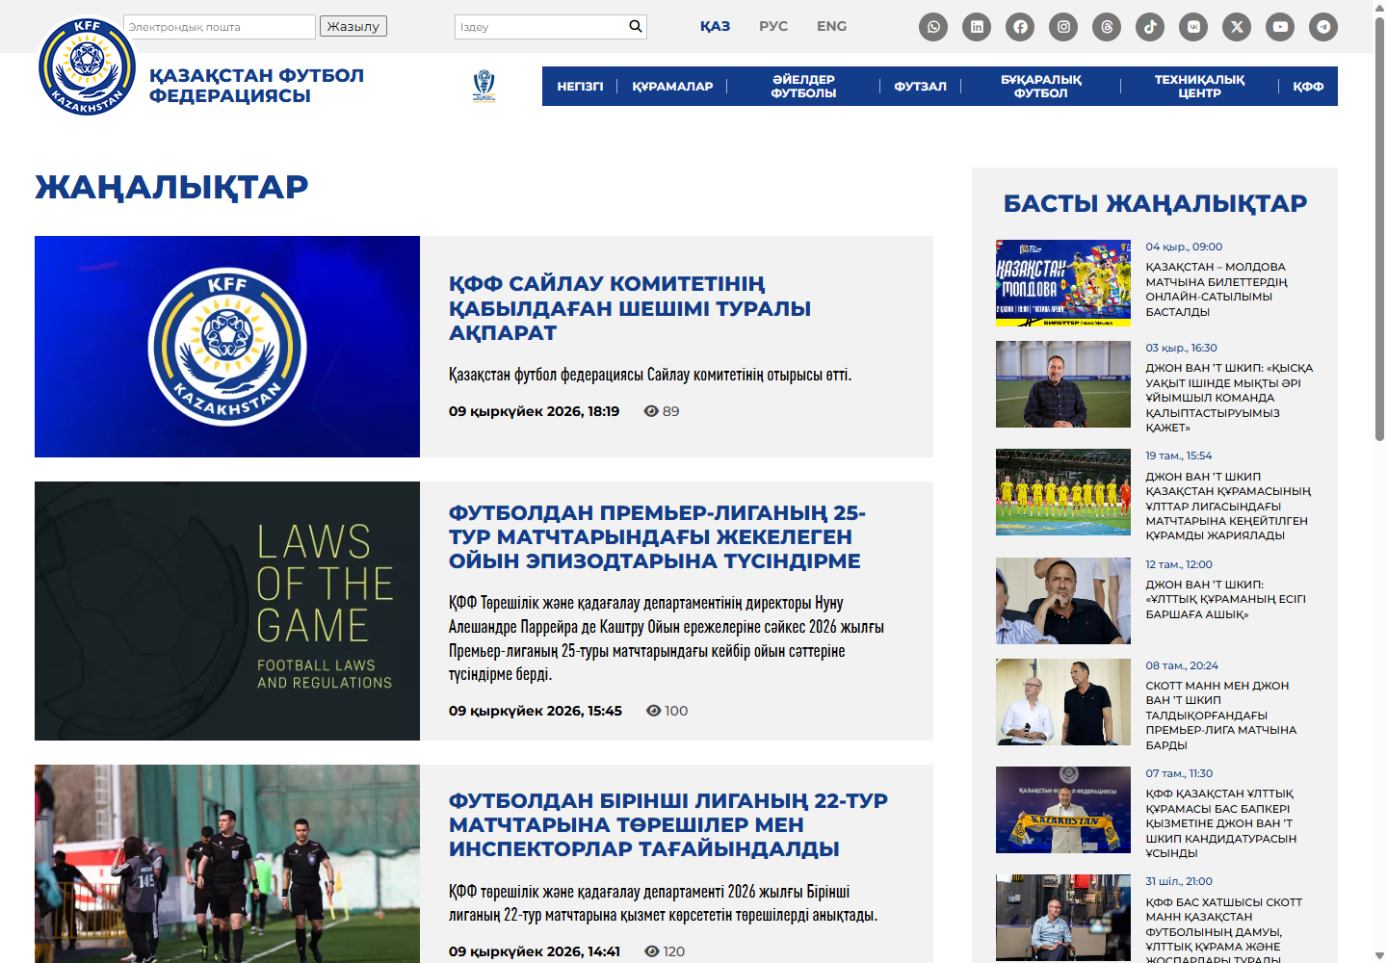Click the БАСТЫ ЖАҢАЛЫҚТАР sidebar heading
1387x963 pixels.
pyautogui.click(x=1155, y=203)
